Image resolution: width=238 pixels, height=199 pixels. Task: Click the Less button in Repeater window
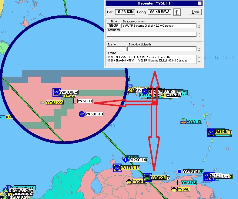(195, 12)
